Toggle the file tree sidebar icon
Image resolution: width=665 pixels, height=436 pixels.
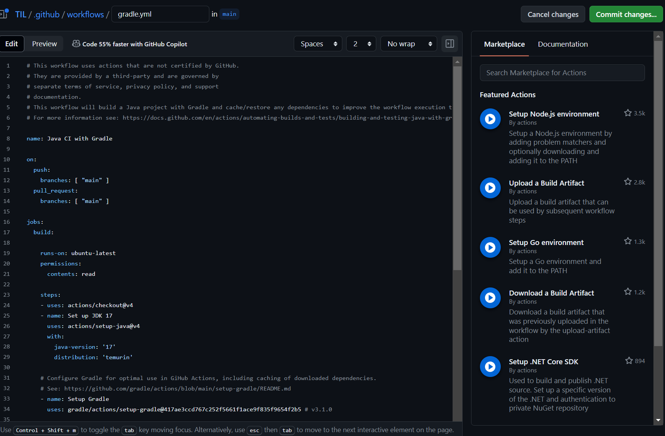coord(4,14)
